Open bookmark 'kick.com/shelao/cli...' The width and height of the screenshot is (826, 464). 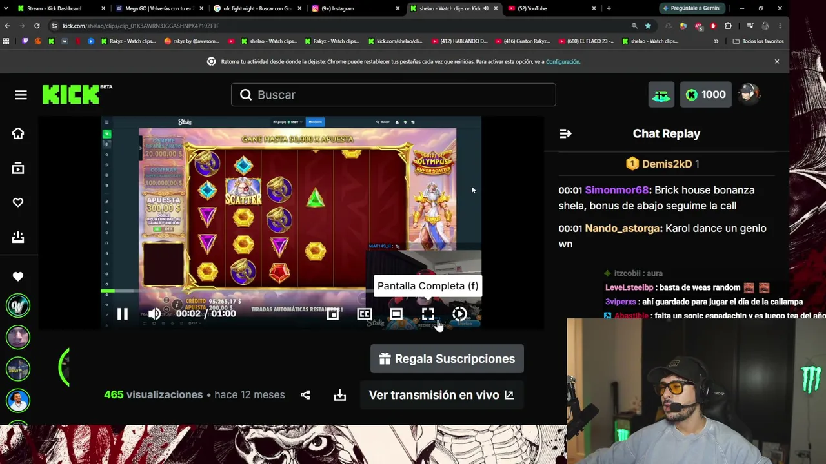pos(394,41)
